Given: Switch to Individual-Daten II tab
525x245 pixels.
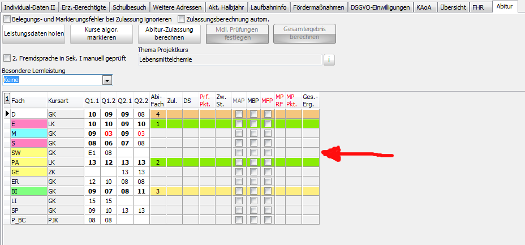Looking at the screenshot, I should pos(29,7).
